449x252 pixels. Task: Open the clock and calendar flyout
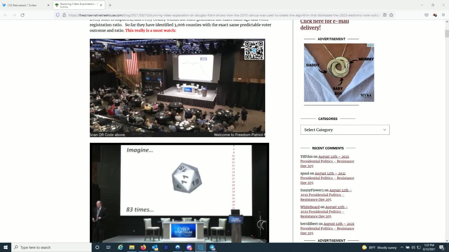pos(429,247)
